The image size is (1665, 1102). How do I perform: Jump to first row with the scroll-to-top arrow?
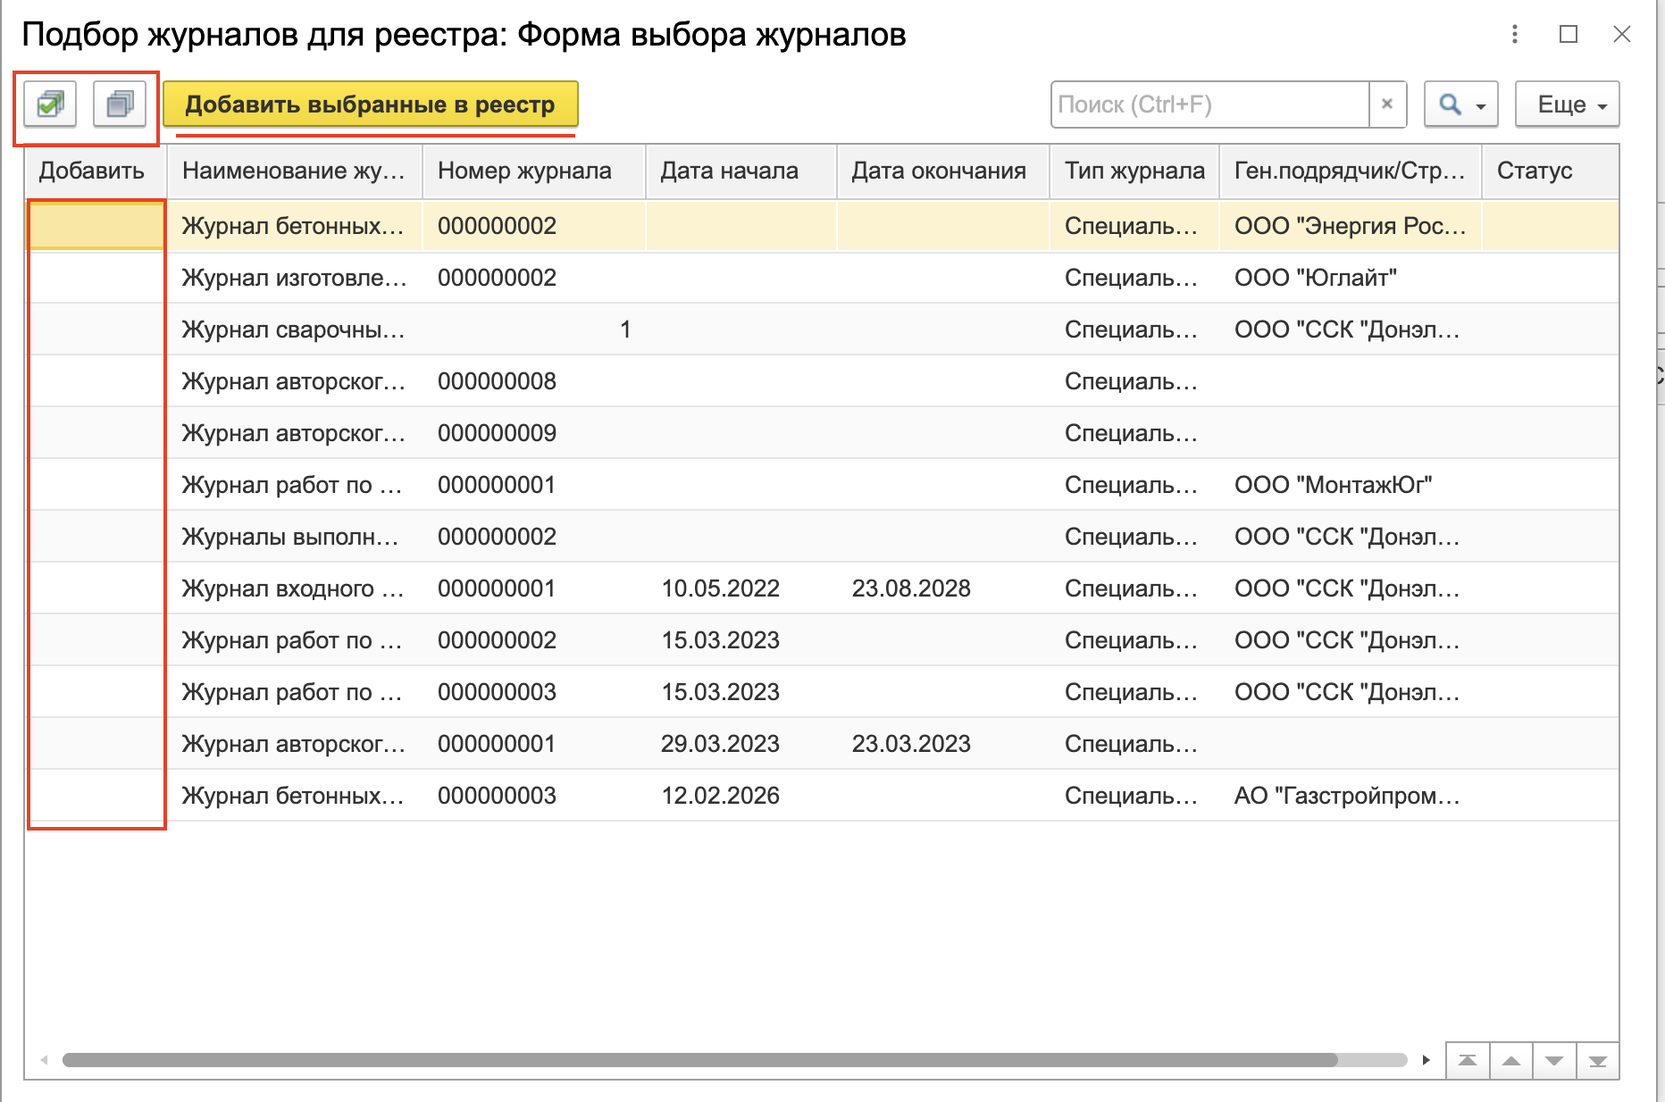[1467, 1061]
